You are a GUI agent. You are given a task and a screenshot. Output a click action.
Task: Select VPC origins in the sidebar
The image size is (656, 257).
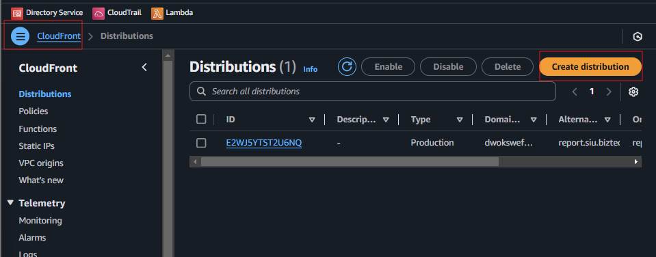41,163
